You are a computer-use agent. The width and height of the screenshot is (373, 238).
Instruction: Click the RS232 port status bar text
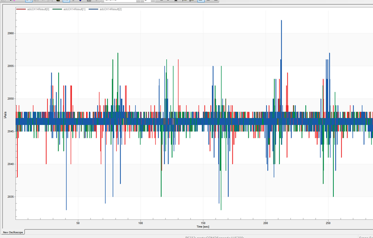point(215,237)
